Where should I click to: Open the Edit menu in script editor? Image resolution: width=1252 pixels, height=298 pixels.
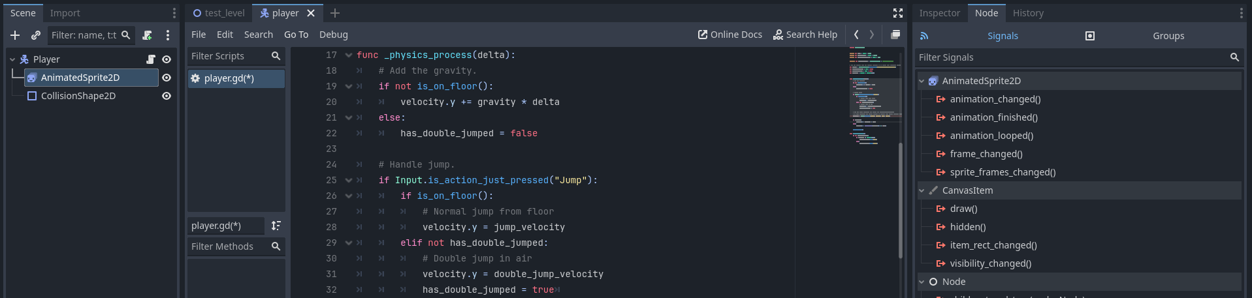click(225, 35)
